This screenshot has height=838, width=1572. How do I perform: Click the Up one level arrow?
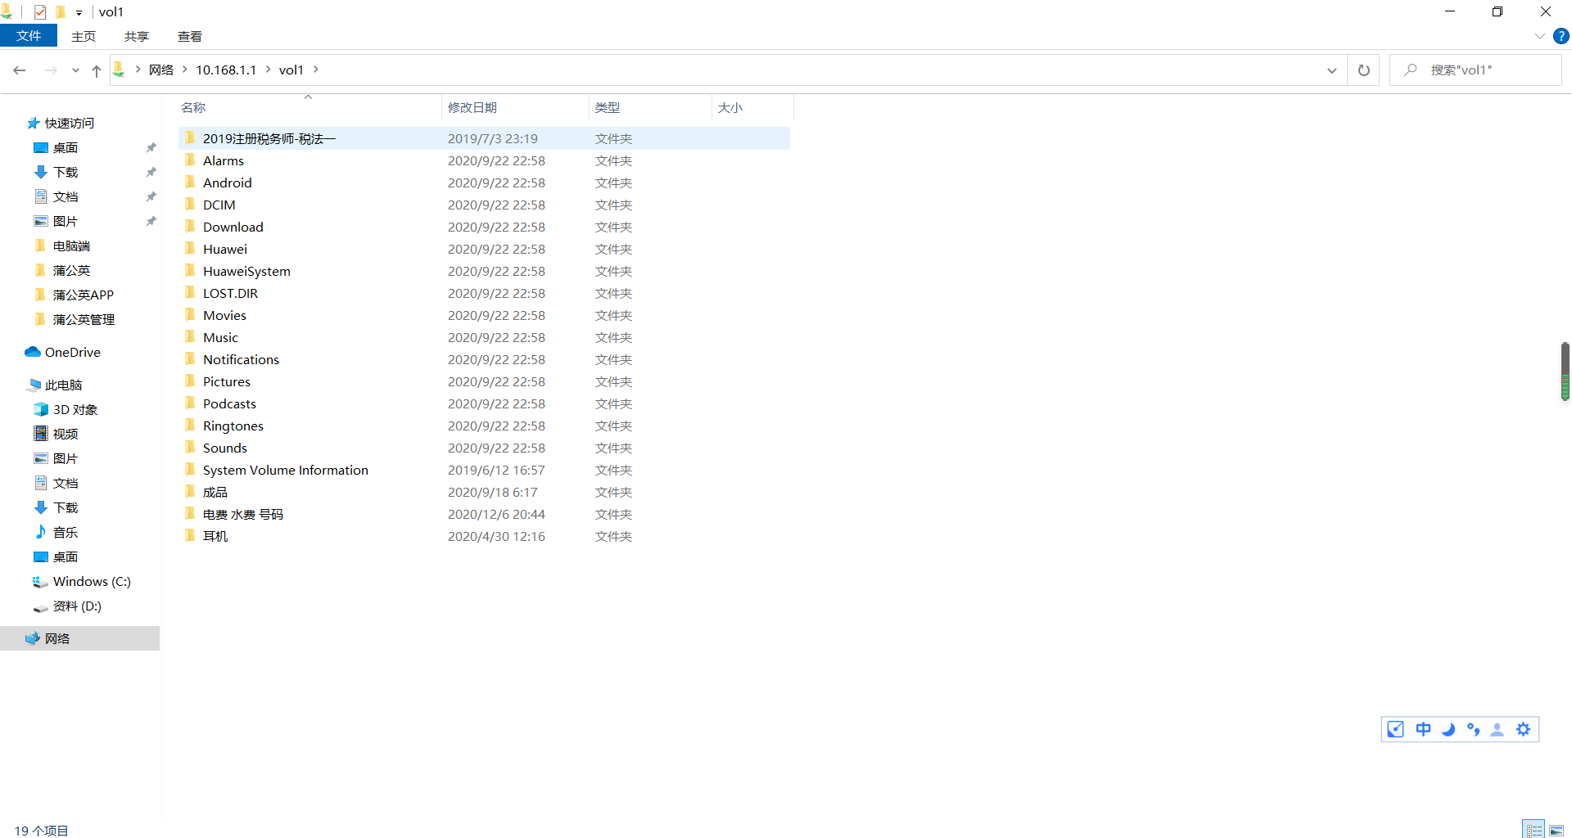[x=97, y=70]
